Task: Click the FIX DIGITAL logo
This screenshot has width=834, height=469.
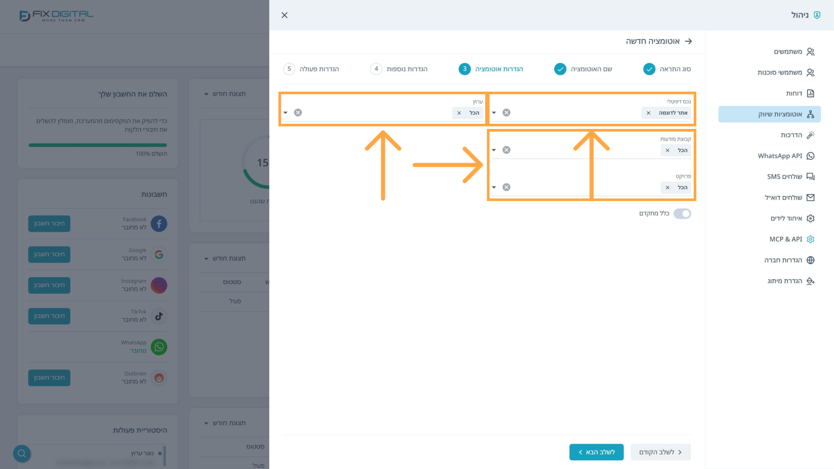Action: pyautogui.click(x=56, y=16)
